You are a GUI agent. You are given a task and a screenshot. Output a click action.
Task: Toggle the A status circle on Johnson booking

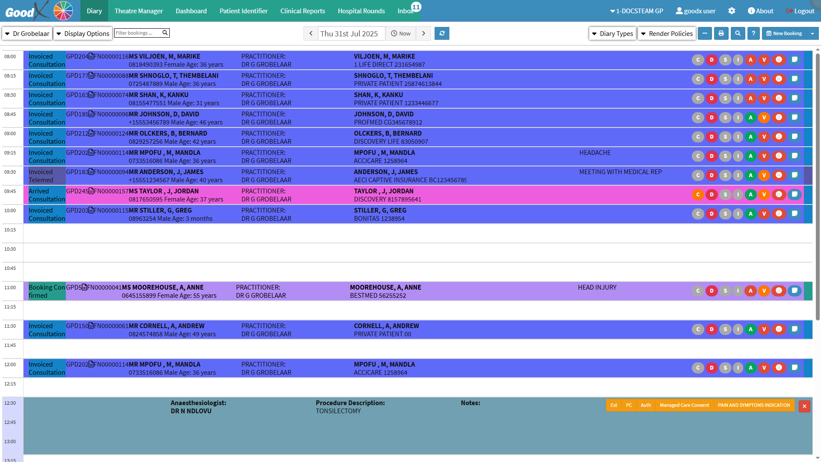(x=750, y=118)
